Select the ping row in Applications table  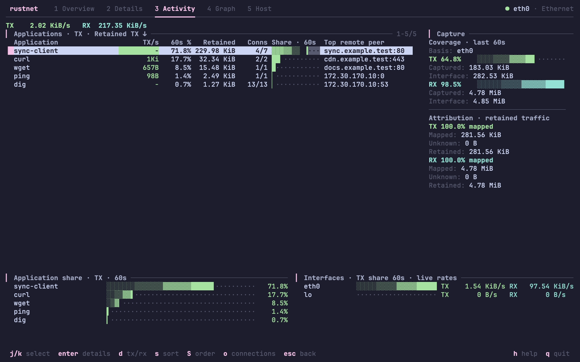[x=210, y=76]
